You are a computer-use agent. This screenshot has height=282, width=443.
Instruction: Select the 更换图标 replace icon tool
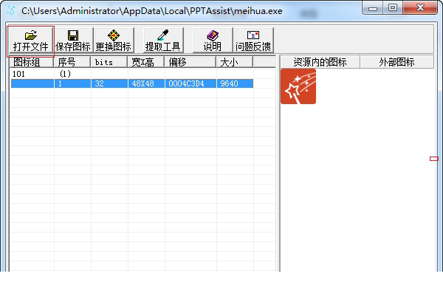[x=114, y=41]
